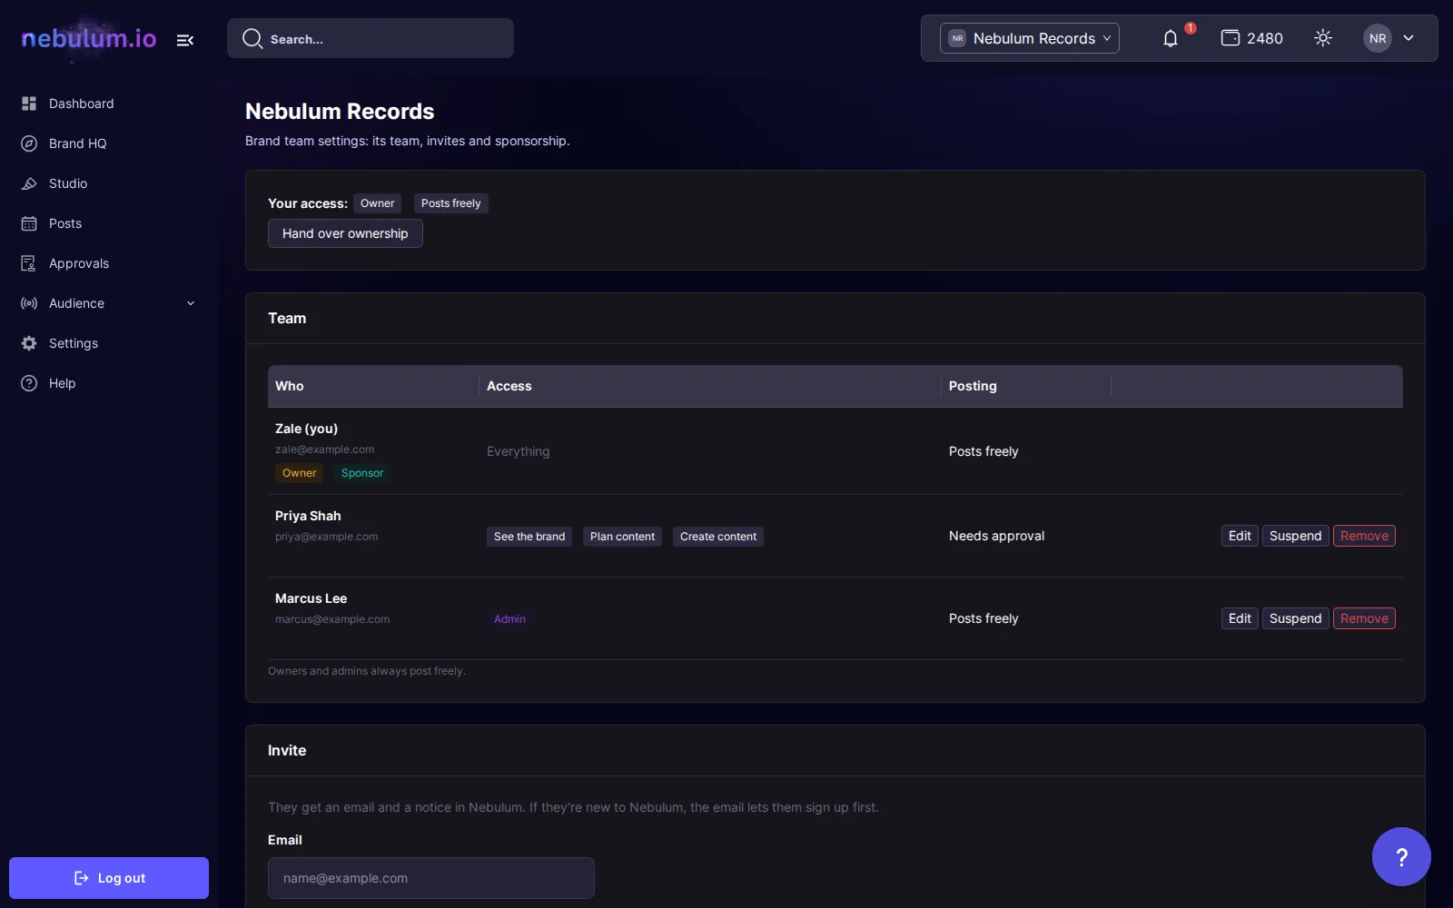Click the Dashboard grid icon

click(x=29, y=104)
